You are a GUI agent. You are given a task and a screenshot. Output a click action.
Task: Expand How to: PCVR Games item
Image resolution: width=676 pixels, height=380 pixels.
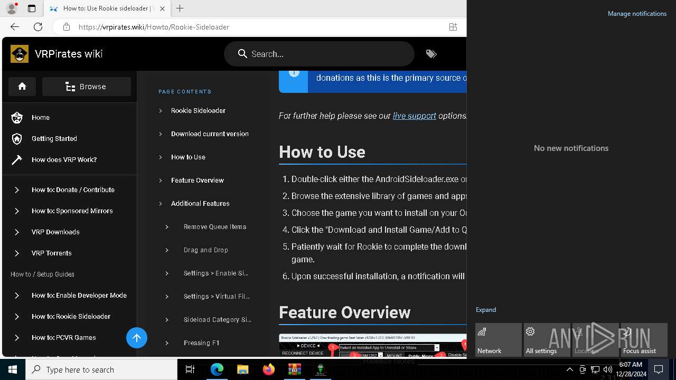(x=17, y=337)
